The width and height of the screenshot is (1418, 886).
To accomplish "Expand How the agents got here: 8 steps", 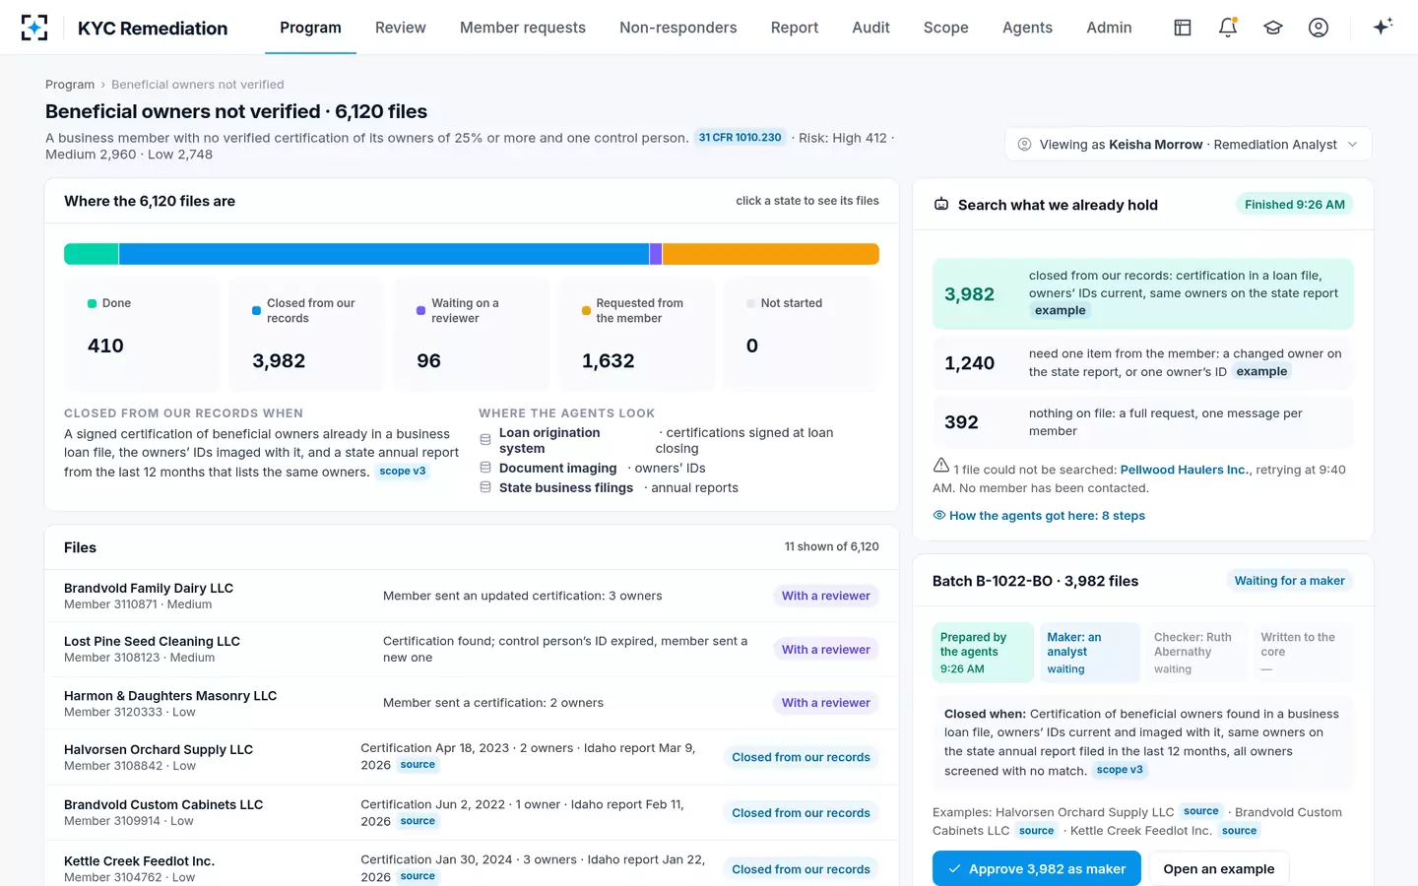I will pyautogui.click(x=1039, y=516).
